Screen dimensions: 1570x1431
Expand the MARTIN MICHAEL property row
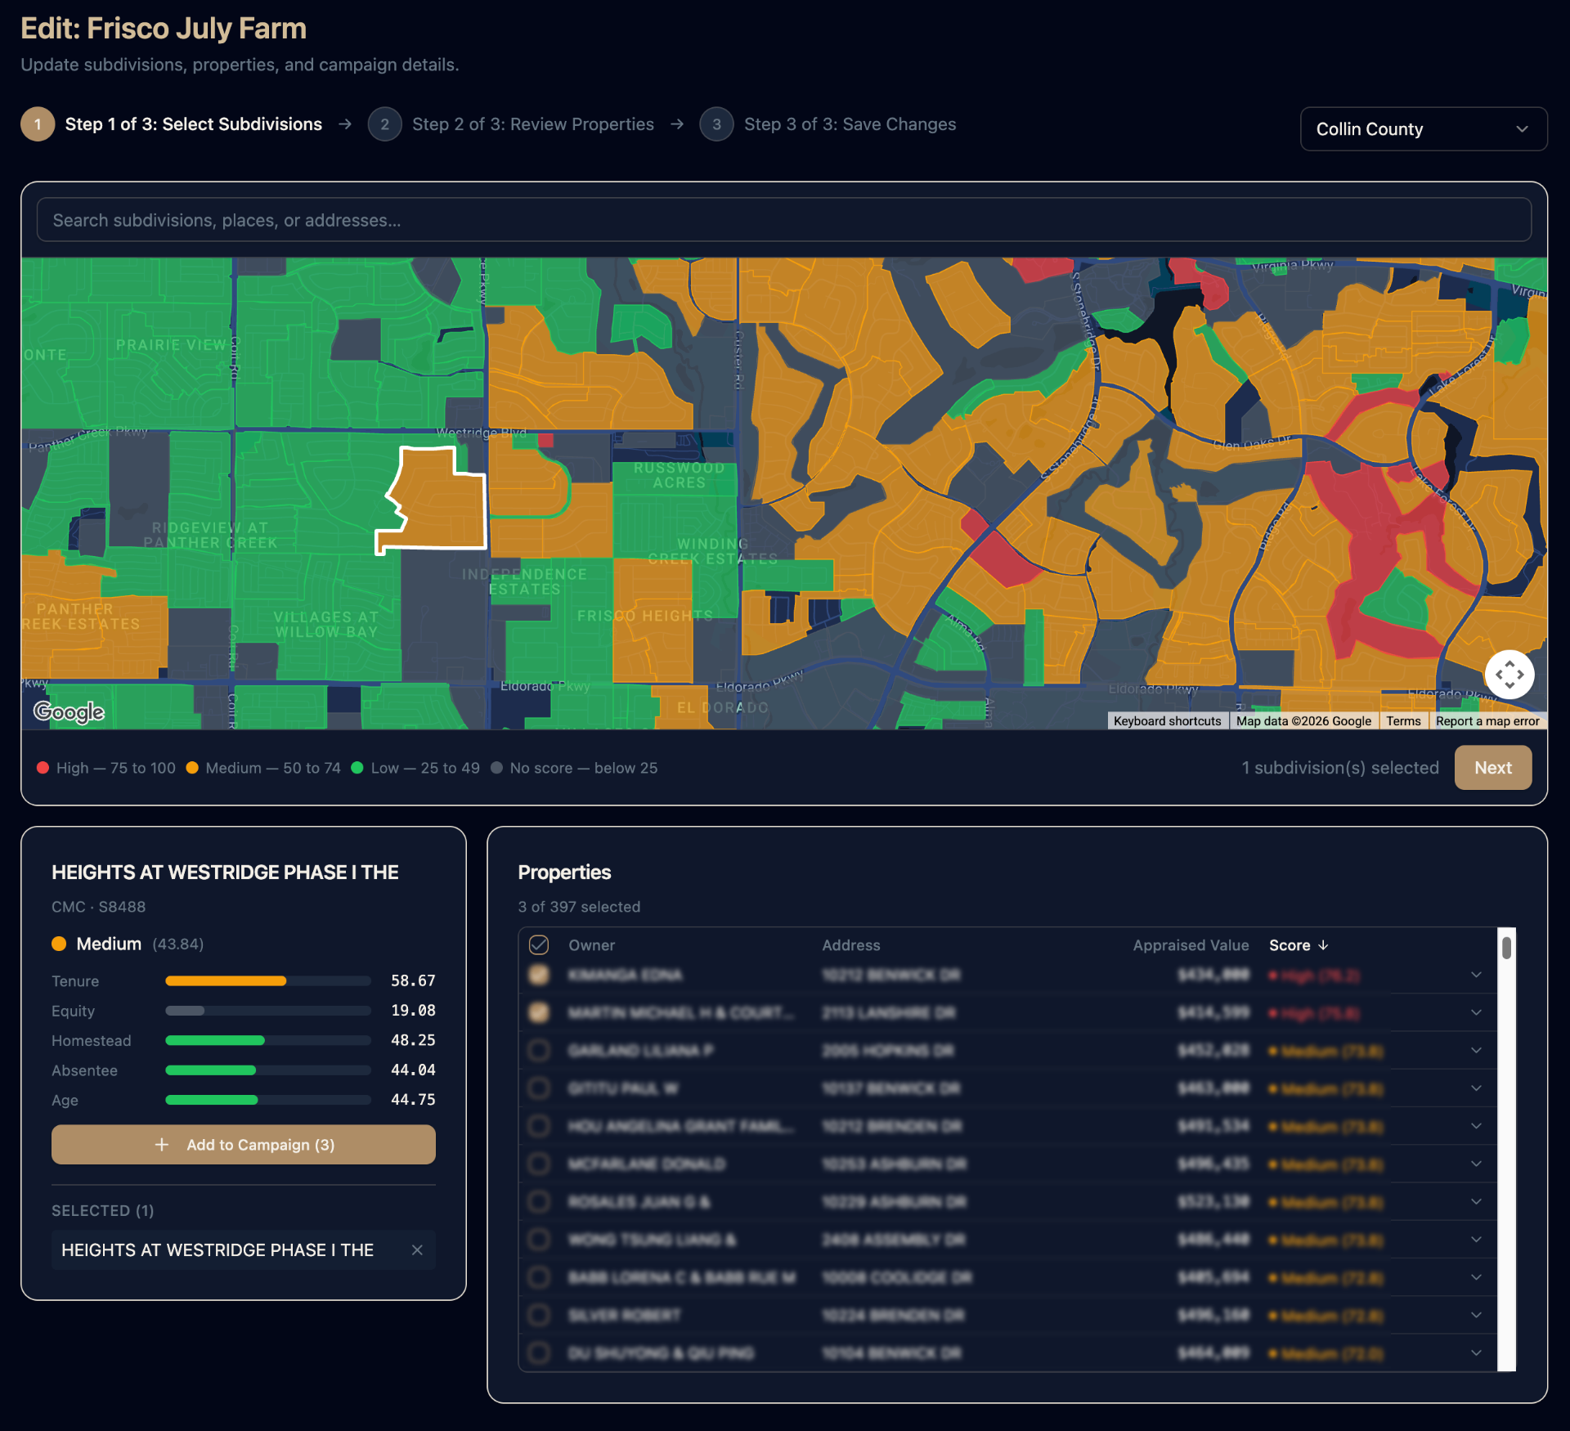[1476, 1012]
